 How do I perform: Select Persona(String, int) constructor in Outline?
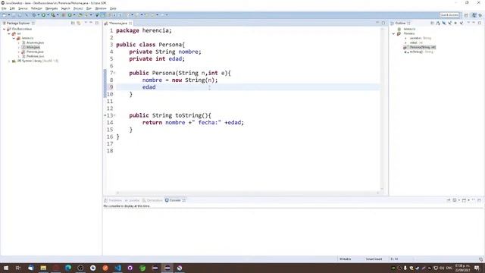click(420, 47)
